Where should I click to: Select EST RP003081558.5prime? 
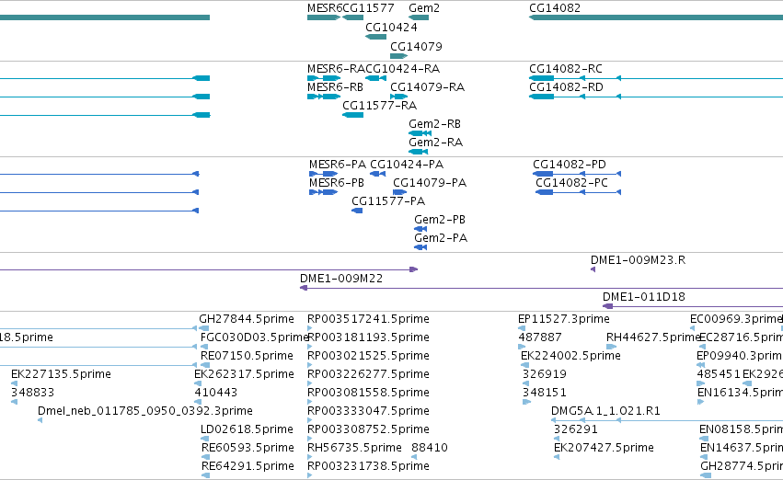click(x=369, y=394)
